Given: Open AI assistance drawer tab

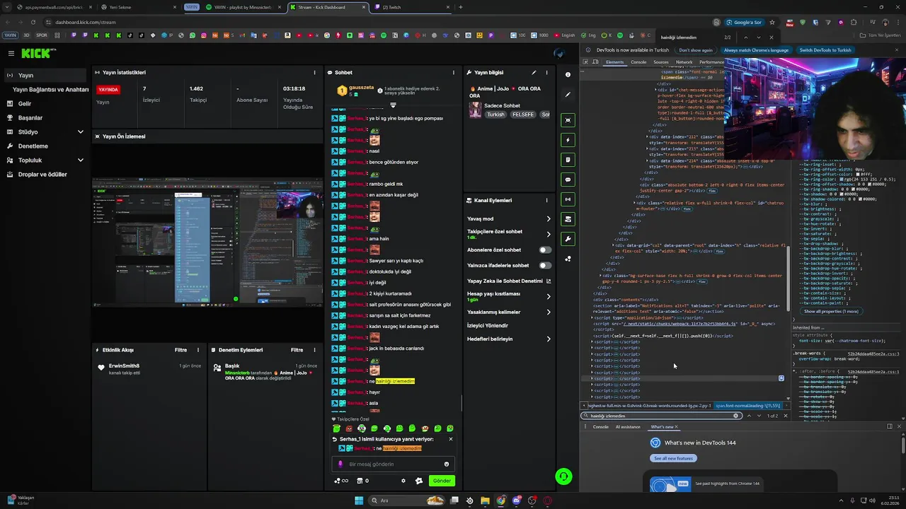Looking at the screenshot, I should point(628,427).
